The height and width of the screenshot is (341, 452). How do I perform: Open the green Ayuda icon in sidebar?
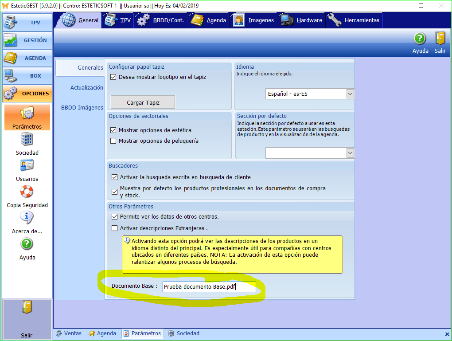pos(27,244)
